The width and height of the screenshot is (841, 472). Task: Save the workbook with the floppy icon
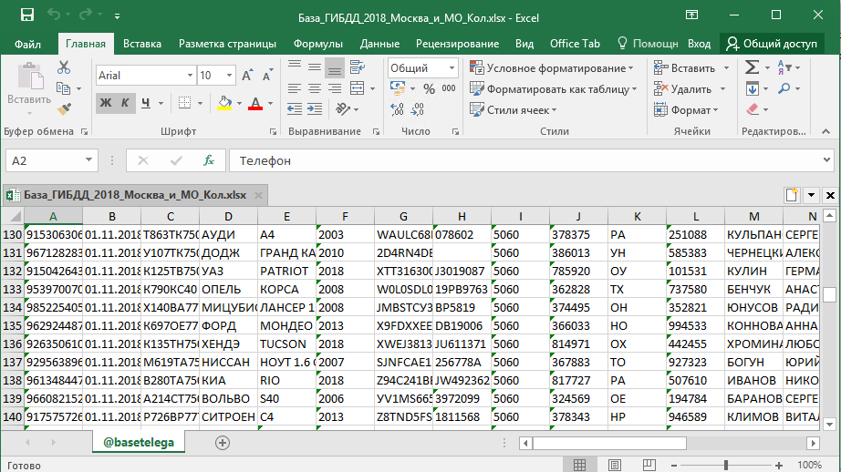(26, 15)
